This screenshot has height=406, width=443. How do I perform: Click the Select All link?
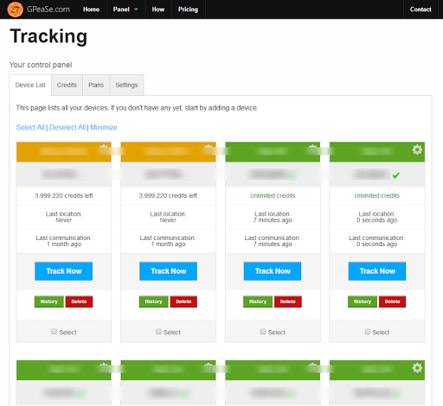pos(30,127)
